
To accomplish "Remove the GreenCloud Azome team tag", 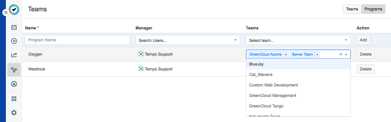I will pos(286,54).
